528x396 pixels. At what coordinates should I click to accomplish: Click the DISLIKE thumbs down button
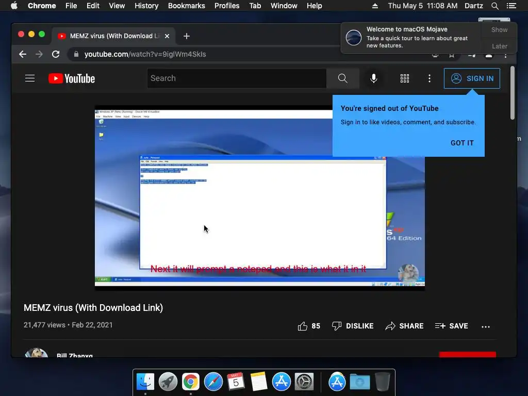(x=353, y=326)
